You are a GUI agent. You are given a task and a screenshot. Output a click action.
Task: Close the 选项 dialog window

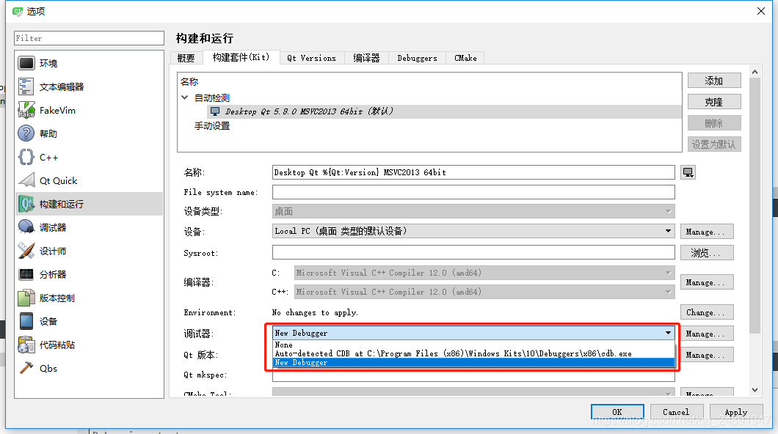760,11
